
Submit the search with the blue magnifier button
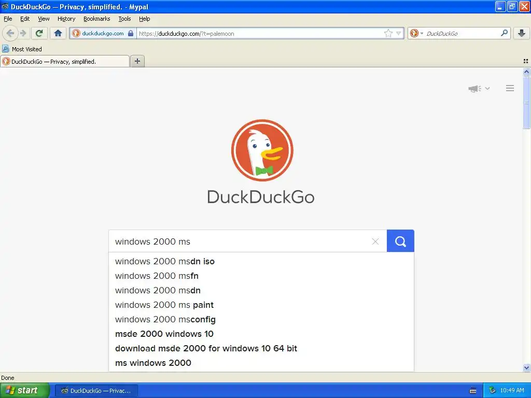[x=400, y=241]
